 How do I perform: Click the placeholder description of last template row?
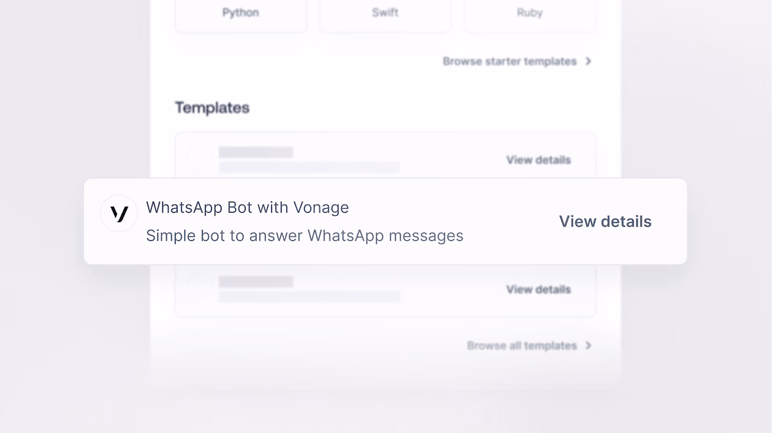(309, 296)
